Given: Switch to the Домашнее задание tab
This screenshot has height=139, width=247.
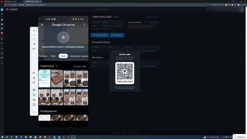Looking at the screenshot, I should pos(79,56).
